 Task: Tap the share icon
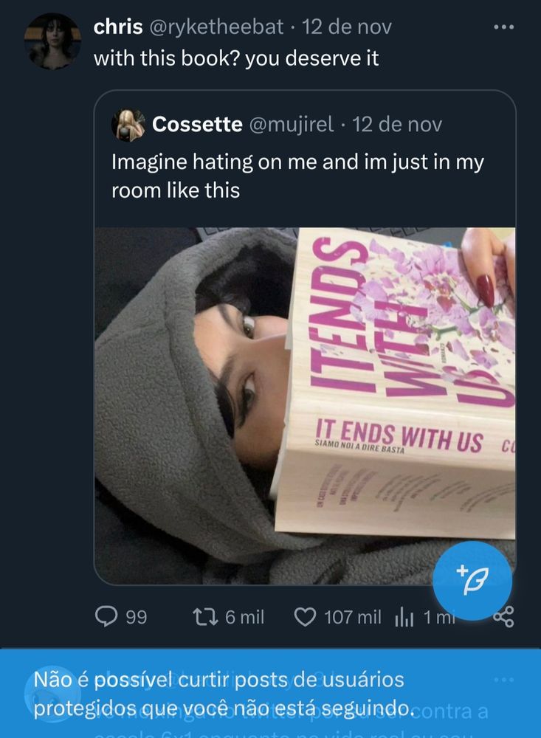click(504, 616)
